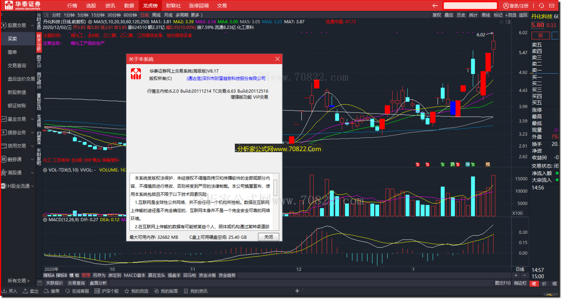The image size is (562, 299).
Task: Zoom in chart with the + button
Action: coord(516,276)
